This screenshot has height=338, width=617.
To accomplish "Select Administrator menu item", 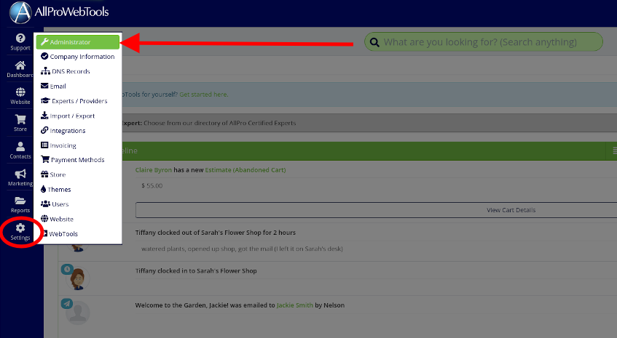I will point(77,42).
